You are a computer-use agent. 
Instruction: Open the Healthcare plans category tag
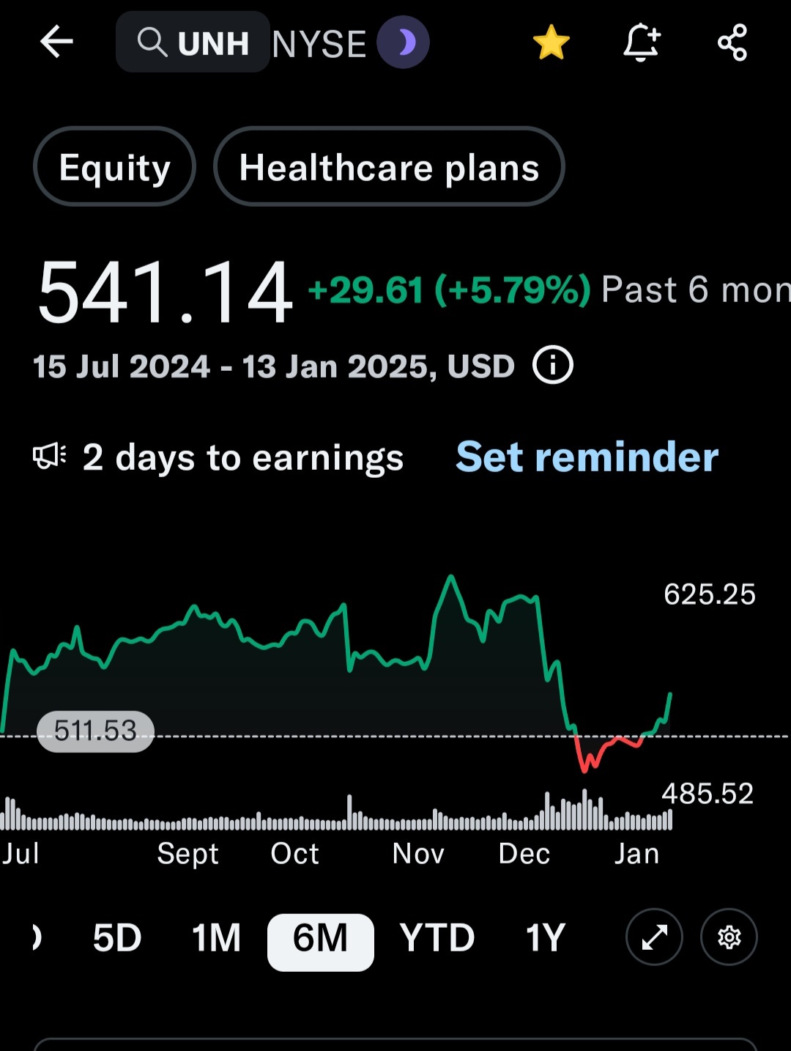point(389,167)
